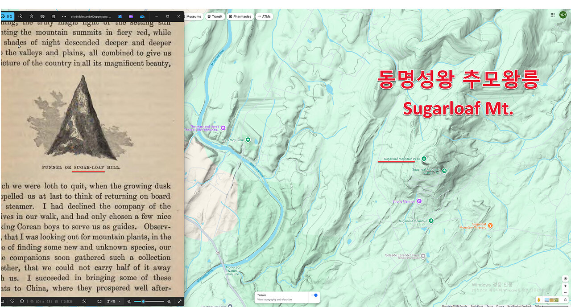The width and height of the screenshot is (571, 307).
Task: Center map on your location
Action: coord(565,278)
